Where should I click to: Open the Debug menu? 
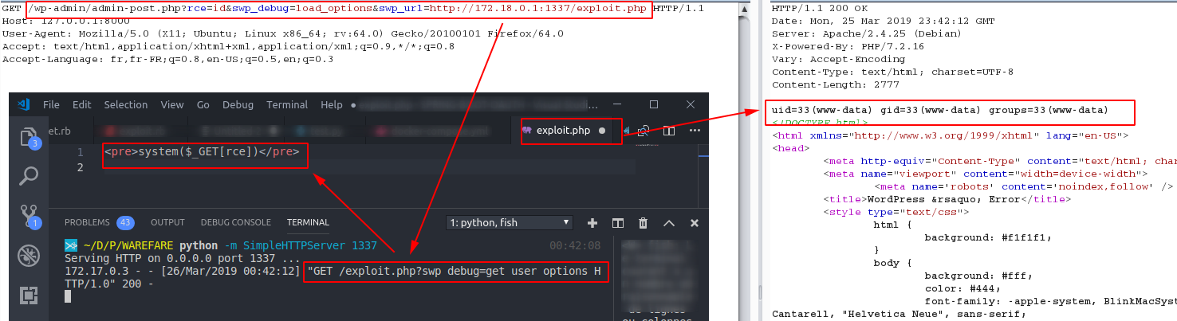coord(238,104)
